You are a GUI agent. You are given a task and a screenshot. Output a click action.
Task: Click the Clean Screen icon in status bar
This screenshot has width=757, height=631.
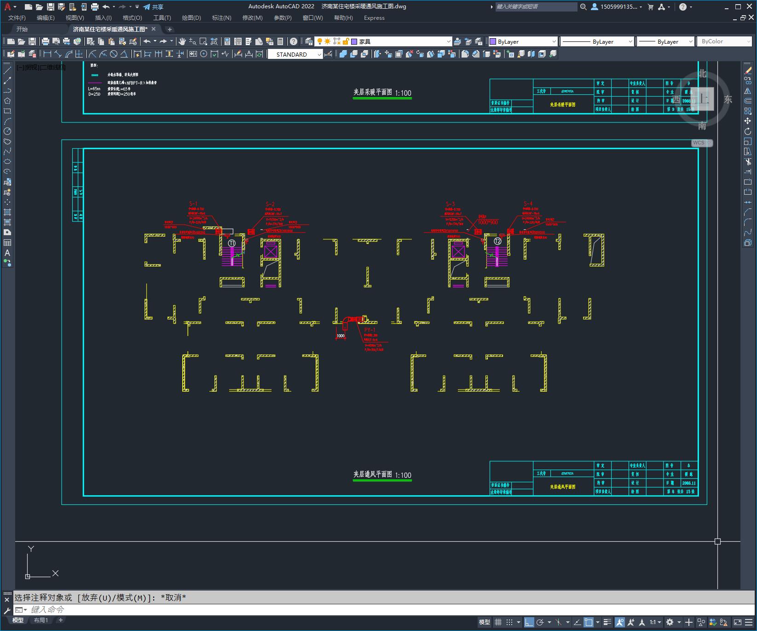737,622
